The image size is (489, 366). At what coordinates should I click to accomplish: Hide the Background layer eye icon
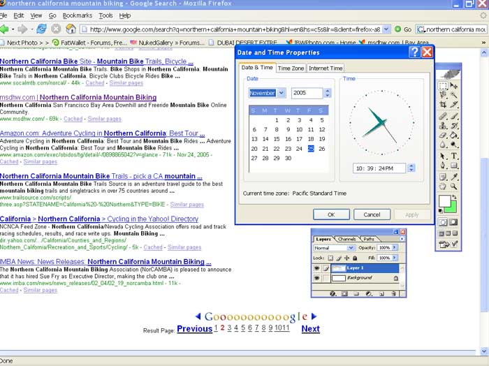click(317, 278)
